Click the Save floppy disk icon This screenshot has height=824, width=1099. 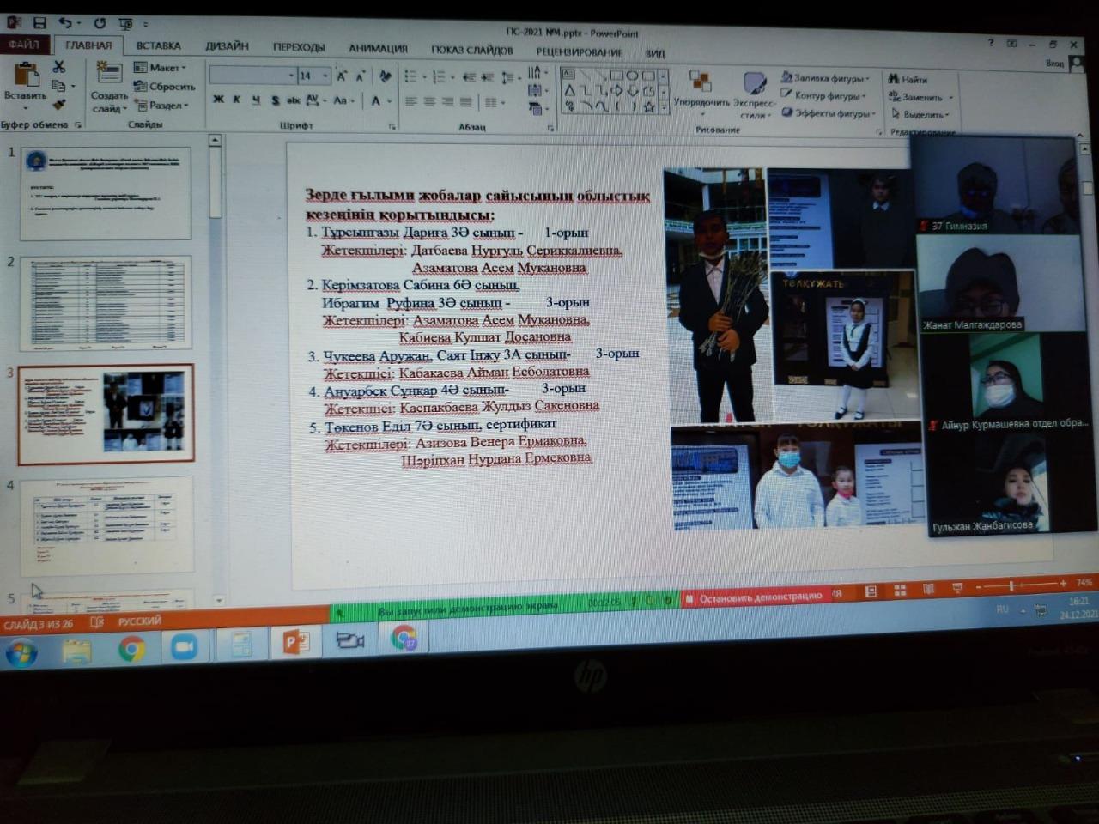tap(39, 23)
